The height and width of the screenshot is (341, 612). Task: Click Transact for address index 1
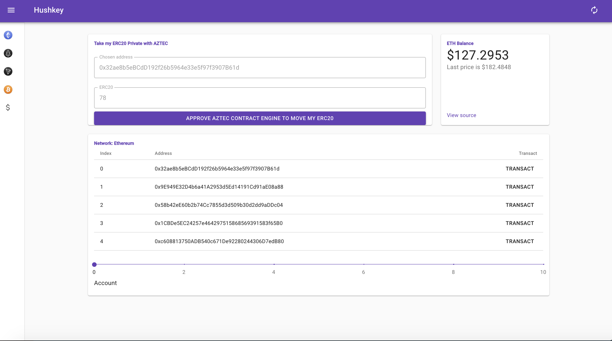click(x=520, y=187)
